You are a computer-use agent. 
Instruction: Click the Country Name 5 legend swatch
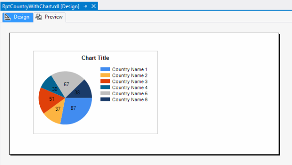point(105,93)
